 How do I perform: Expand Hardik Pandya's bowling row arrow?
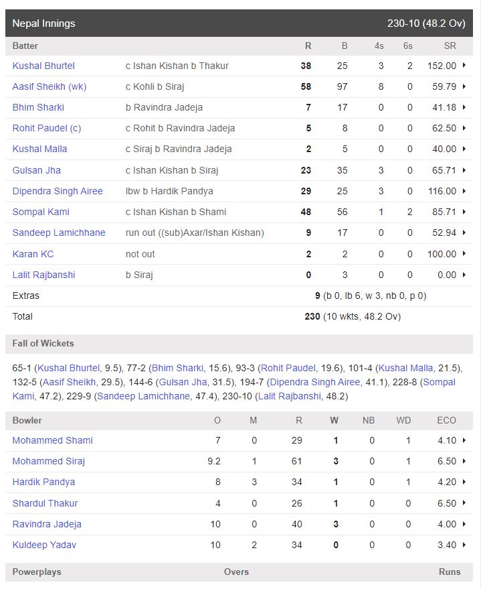(464, 482)
